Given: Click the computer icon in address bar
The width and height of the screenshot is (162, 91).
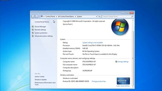Looking at the screenshot, I should 42,16.
